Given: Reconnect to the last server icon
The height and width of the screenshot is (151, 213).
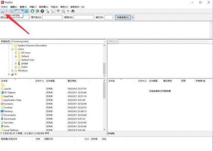Looking at the screenshot, I should [52, 11].
